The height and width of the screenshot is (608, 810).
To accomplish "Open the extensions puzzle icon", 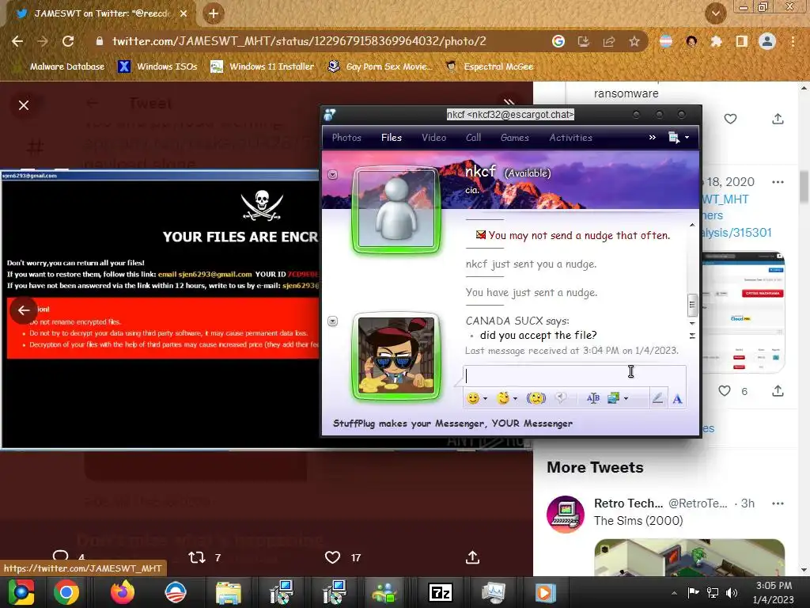I will point(716,41).
